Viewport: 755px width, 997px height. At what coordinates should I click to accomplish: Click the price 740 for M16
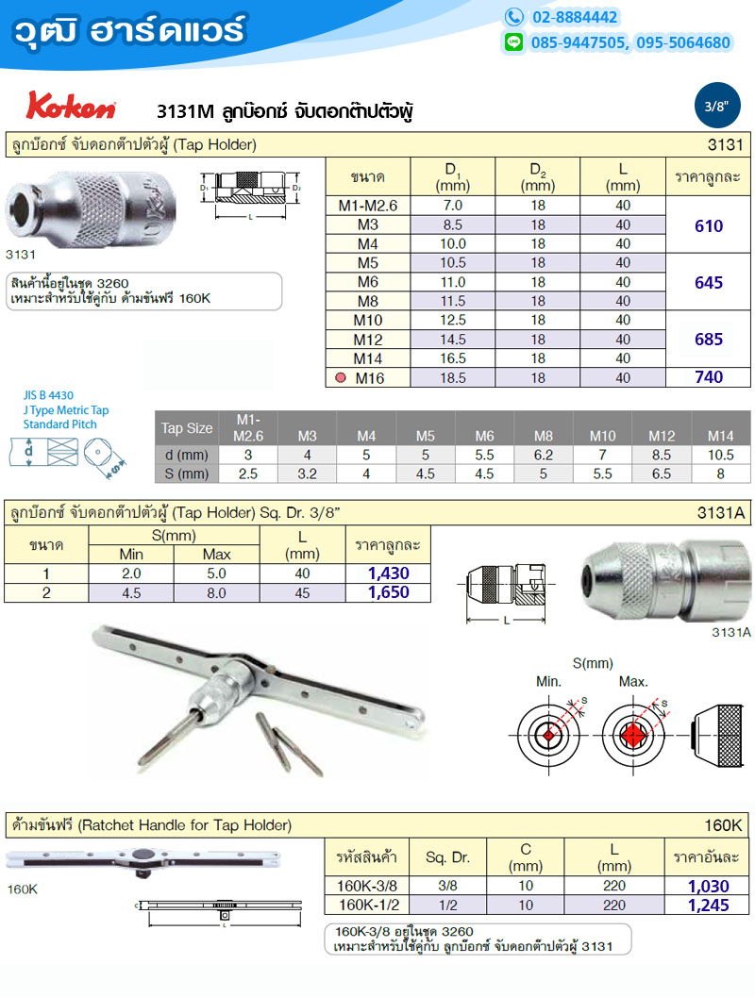coord(709,377)
